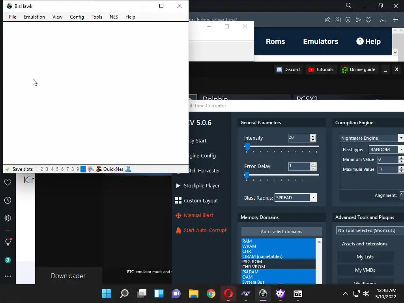Open Stockpile Player in RTC
Image resolution: width=404 pixels, height=303 pixels.
click(x=198, y=186)
